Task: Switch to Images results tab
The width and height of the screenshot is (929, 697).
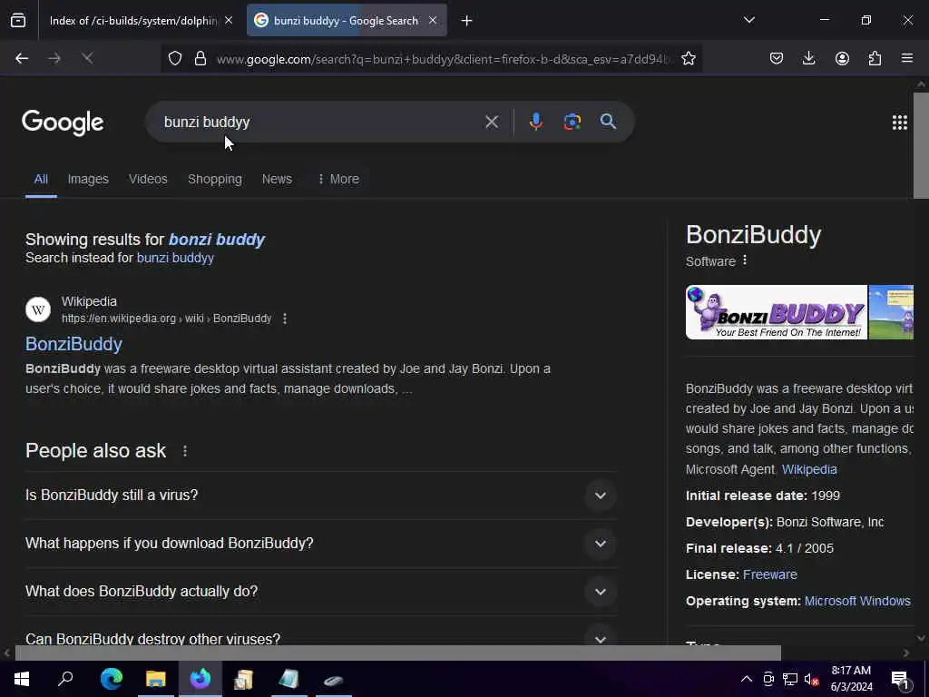Action: [x=88, y=179]
